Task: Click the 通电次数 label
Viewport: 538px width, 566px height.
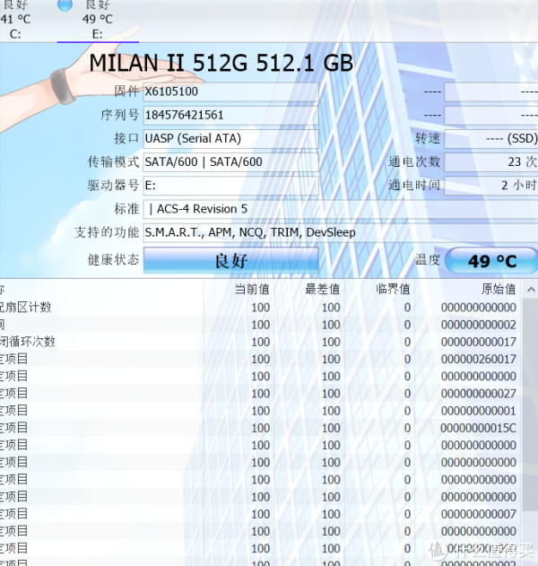Action: (x=414, y=161)
